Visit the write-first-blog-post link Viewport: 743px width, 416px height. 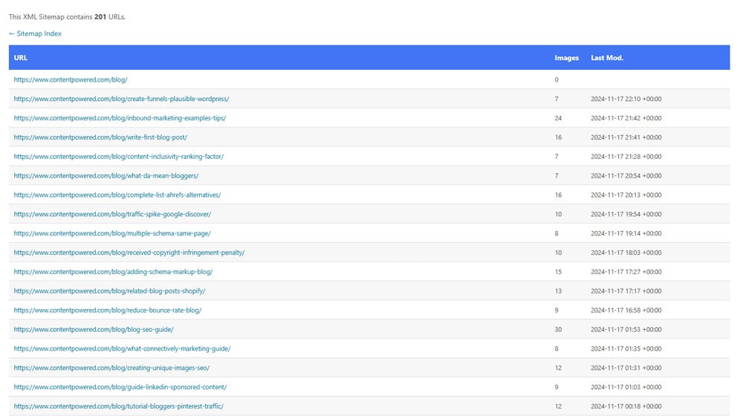[x=100, y=137]
